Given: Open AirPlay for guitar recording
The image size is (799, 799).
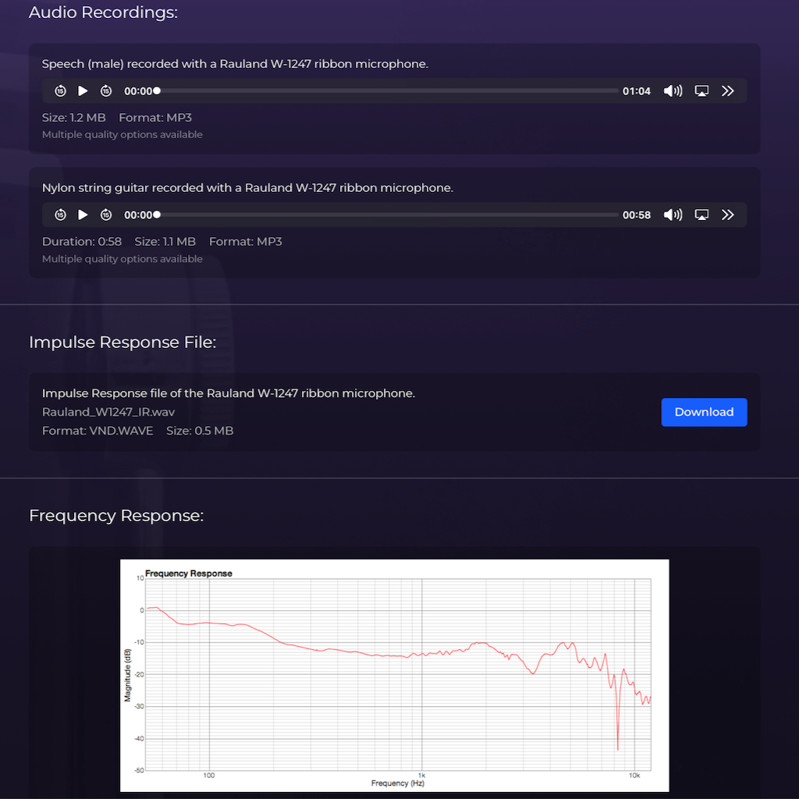Looking at the screenshot, I should [701, 215].
